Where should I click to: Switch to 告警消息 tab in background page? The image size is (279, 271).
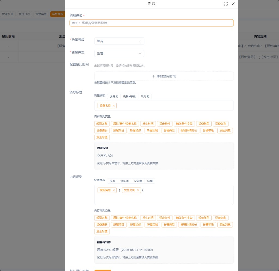point(41,14)
